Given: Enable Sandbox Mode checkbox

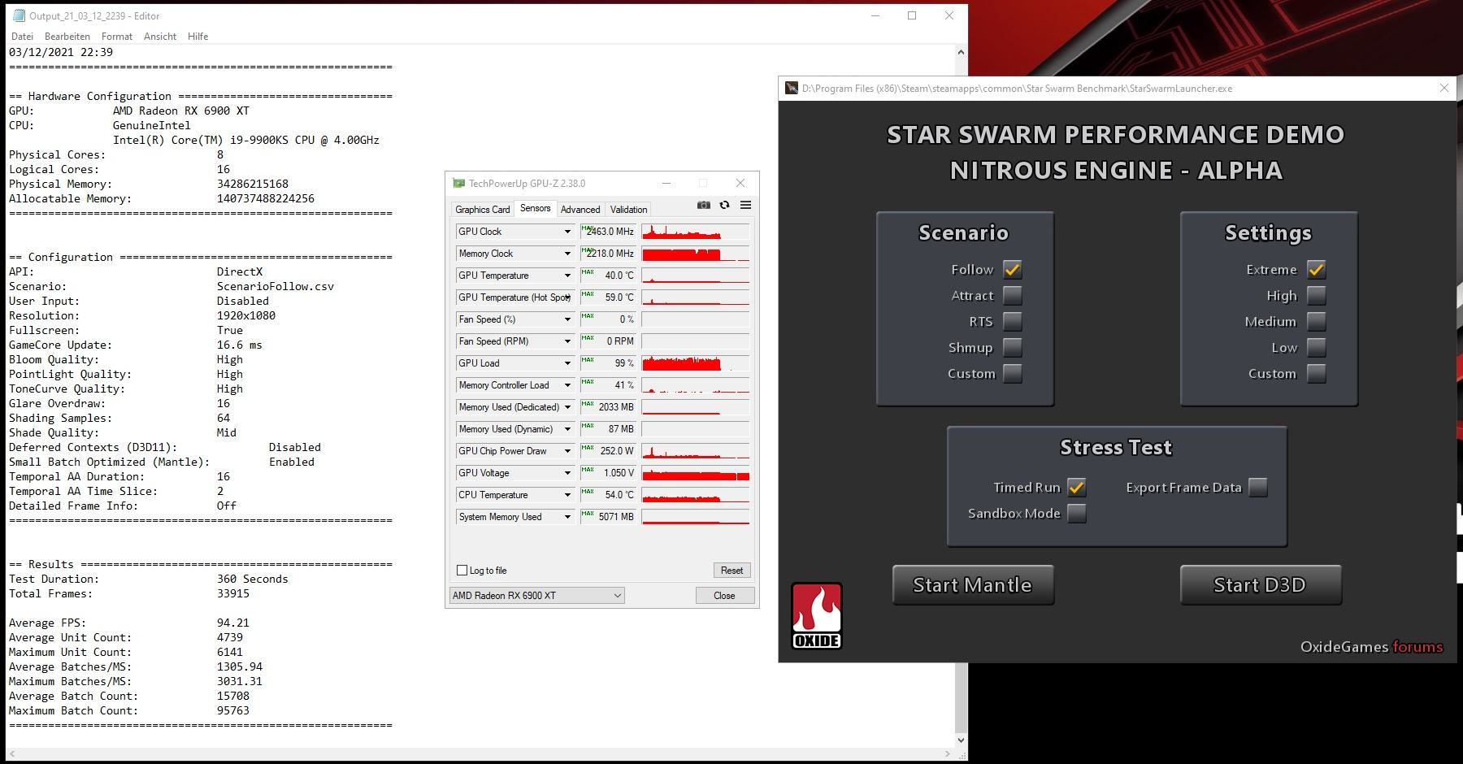Looking at the screenshot, I should point(1077,514).
